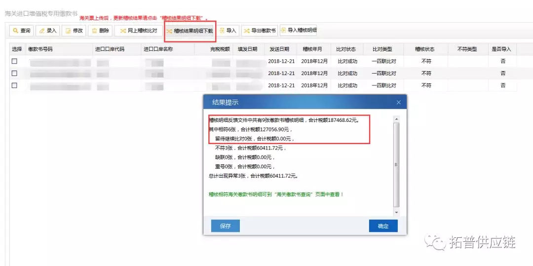Viewport: 533px width, 266px height.
Task: Click 稽核结果明细下载 download button
Action: pyautogui.click(x=190, y=31)
